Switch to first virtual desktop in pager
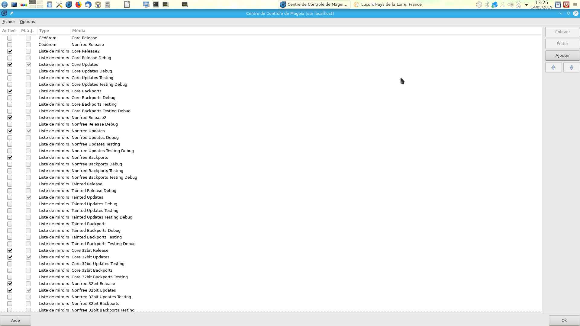This screenshot has width=580, height=326. (x=33, y=2)
